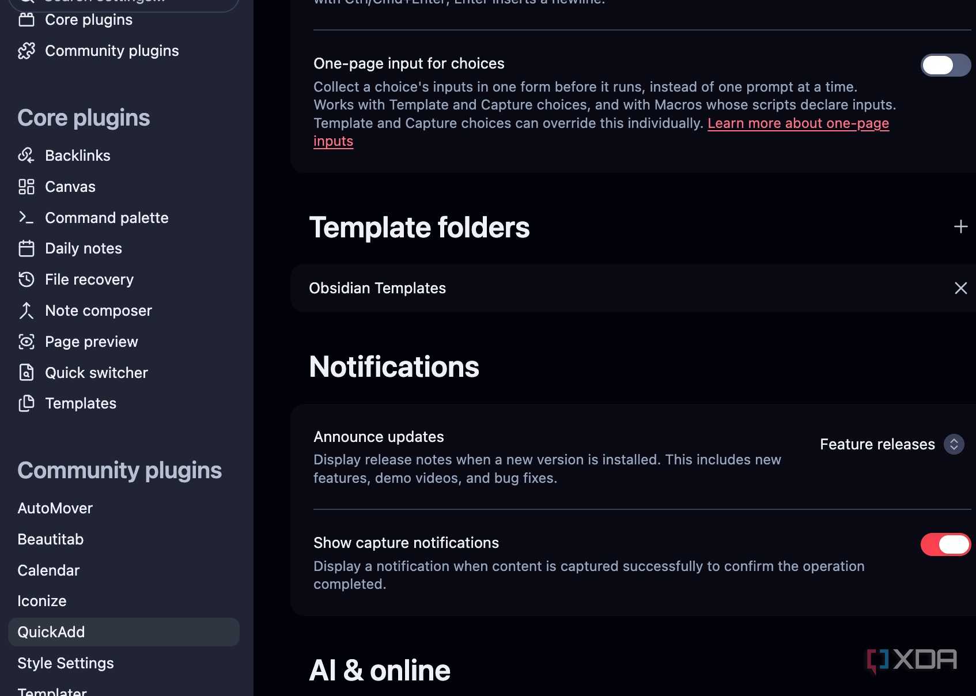Select Beautitab plugin settings
The height and width of the screenshot is (696, 976).
(124, 539)
